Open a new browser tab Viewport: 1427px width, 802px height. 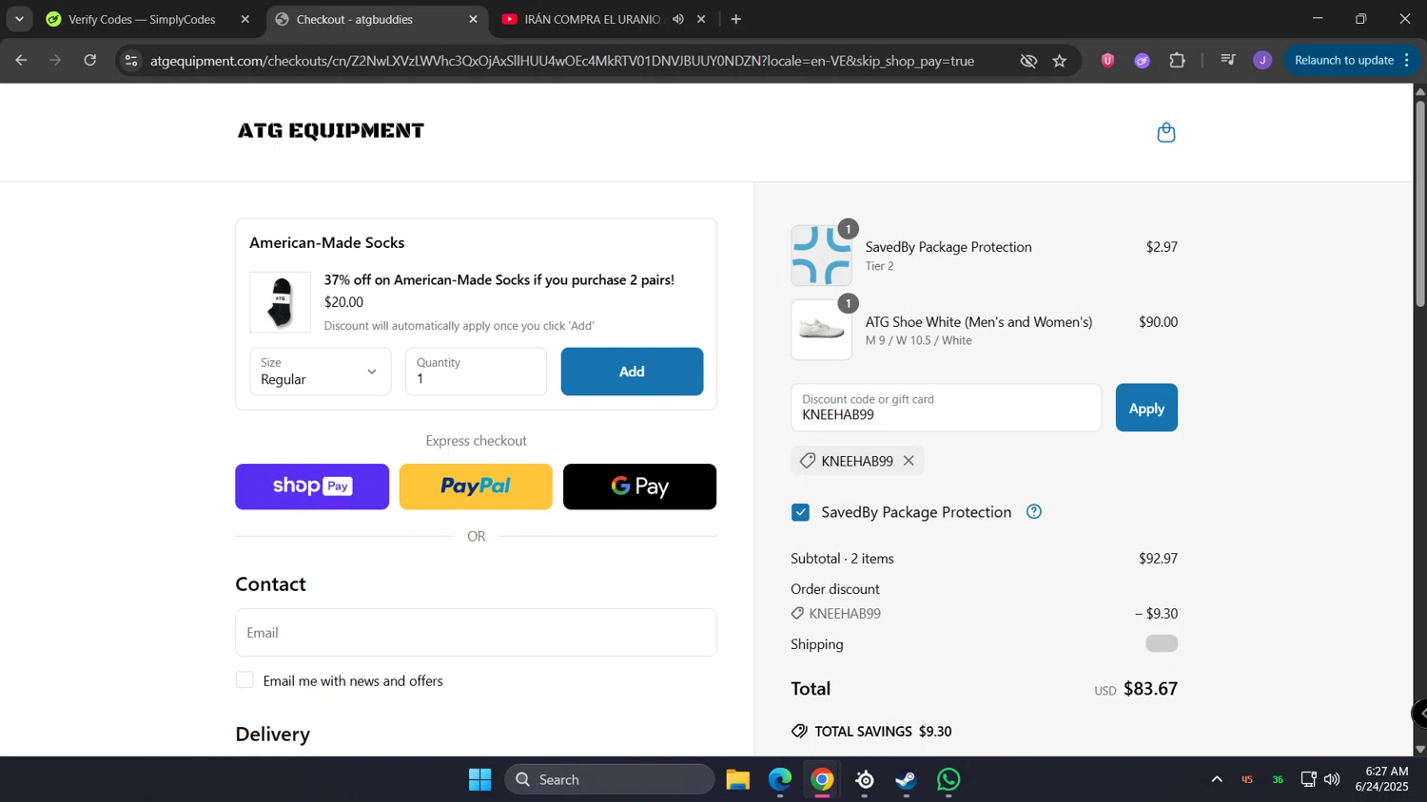pos(736,19)
